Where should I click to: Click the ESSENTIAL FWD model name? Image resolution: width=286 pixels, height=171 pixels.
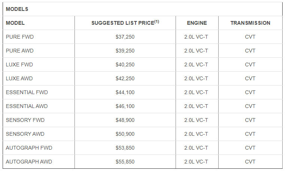point(27,92)
